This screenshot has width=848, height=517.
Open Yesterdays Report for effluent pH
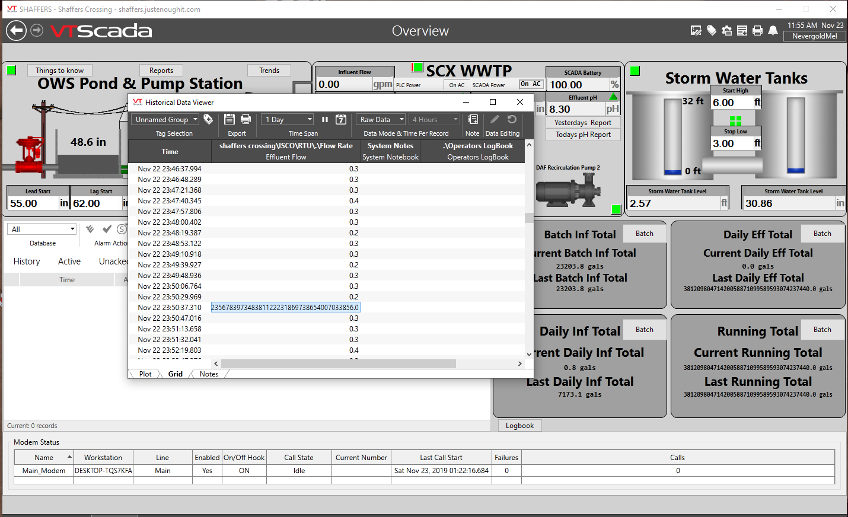click(582, 123)
